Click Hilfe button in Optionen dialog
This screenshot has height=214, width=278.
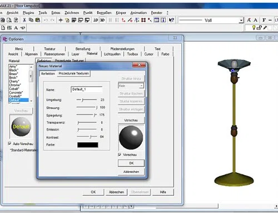point(163,192)
